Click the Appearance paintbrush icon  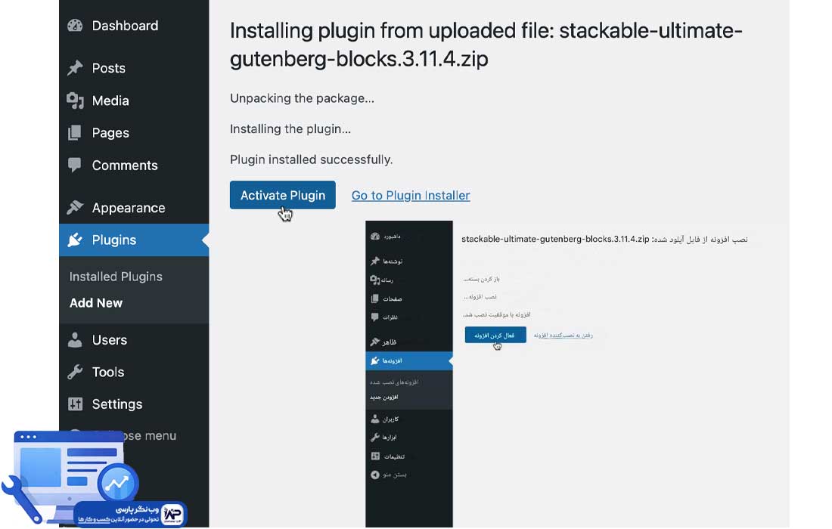coord(76,207)
